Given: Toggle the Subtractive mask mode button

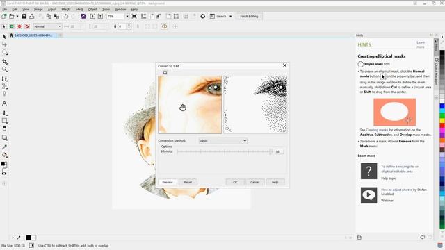Looking at the screenshot, I should point(19,26).
